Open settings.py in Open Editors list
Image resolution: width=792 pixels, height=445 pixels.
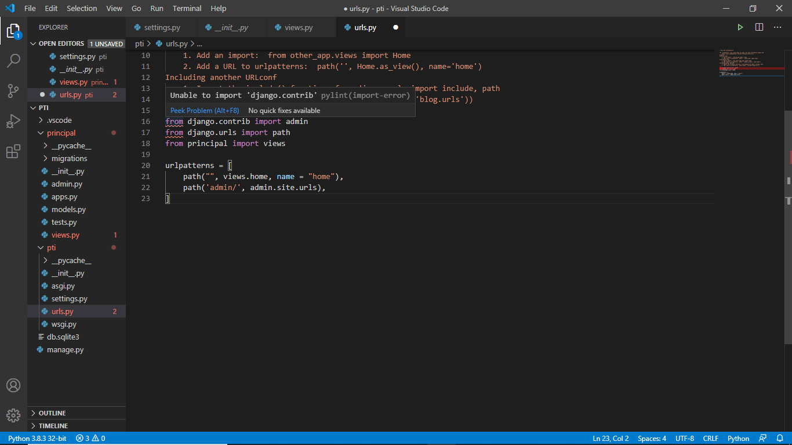tap(77, 56)
